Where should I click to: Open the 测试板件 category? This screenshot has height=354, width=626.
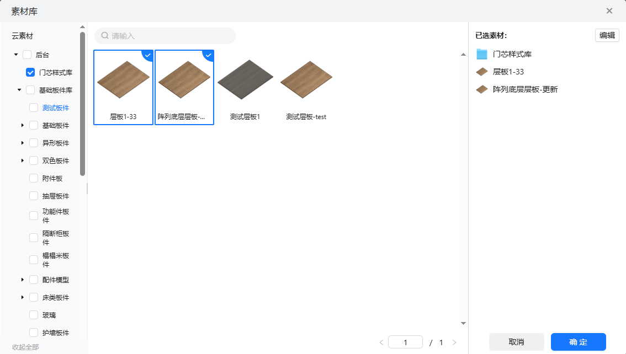pyautogui.click(x=56, y=108)
